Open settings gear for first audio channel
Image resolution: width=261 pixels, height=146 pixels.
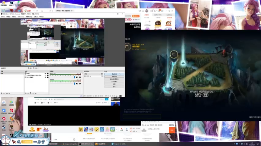pos(80,77)
